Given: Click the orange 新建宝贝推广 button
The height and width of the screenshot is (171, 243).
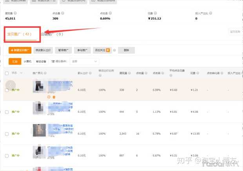Looking at the screenshot, I should click(20, 50).
